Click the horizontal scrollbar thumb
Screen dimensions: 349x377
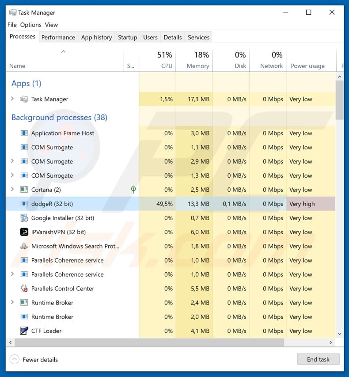pyautogui.click(x=149, y=342)
